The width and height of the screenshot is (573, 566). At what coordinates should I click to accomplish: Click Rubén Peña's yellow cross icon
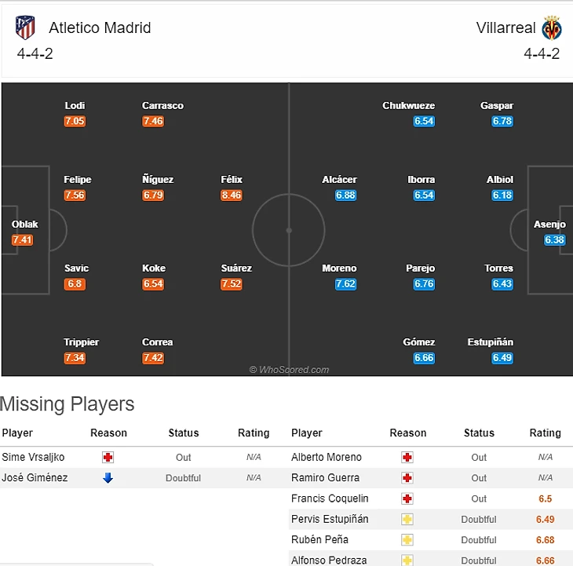pyautogui.click(x=407, y=539)
